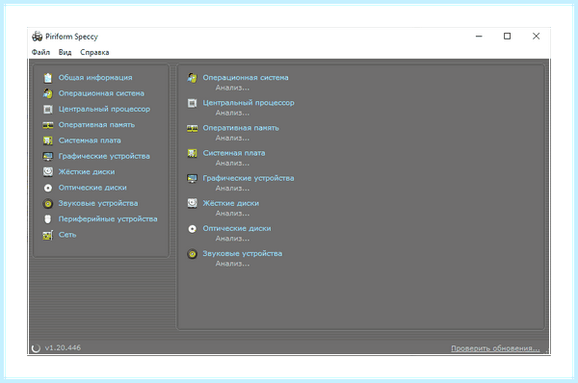The image size is (578, 383).
Task: Open the Общая информация summary icon
Action: (x=48, y=78)
